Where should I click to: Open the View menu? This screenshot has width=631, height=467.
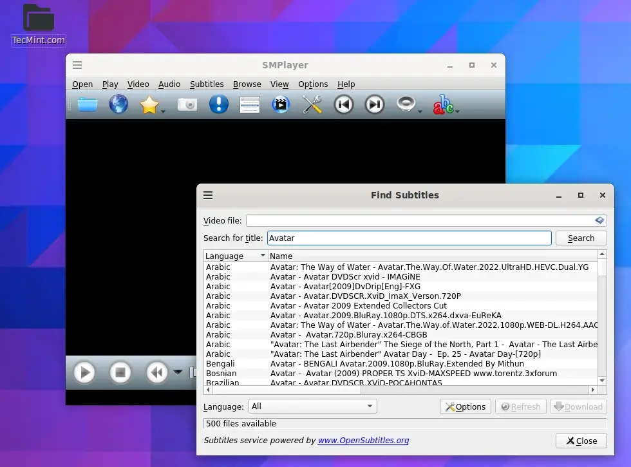tap(279, 84)
